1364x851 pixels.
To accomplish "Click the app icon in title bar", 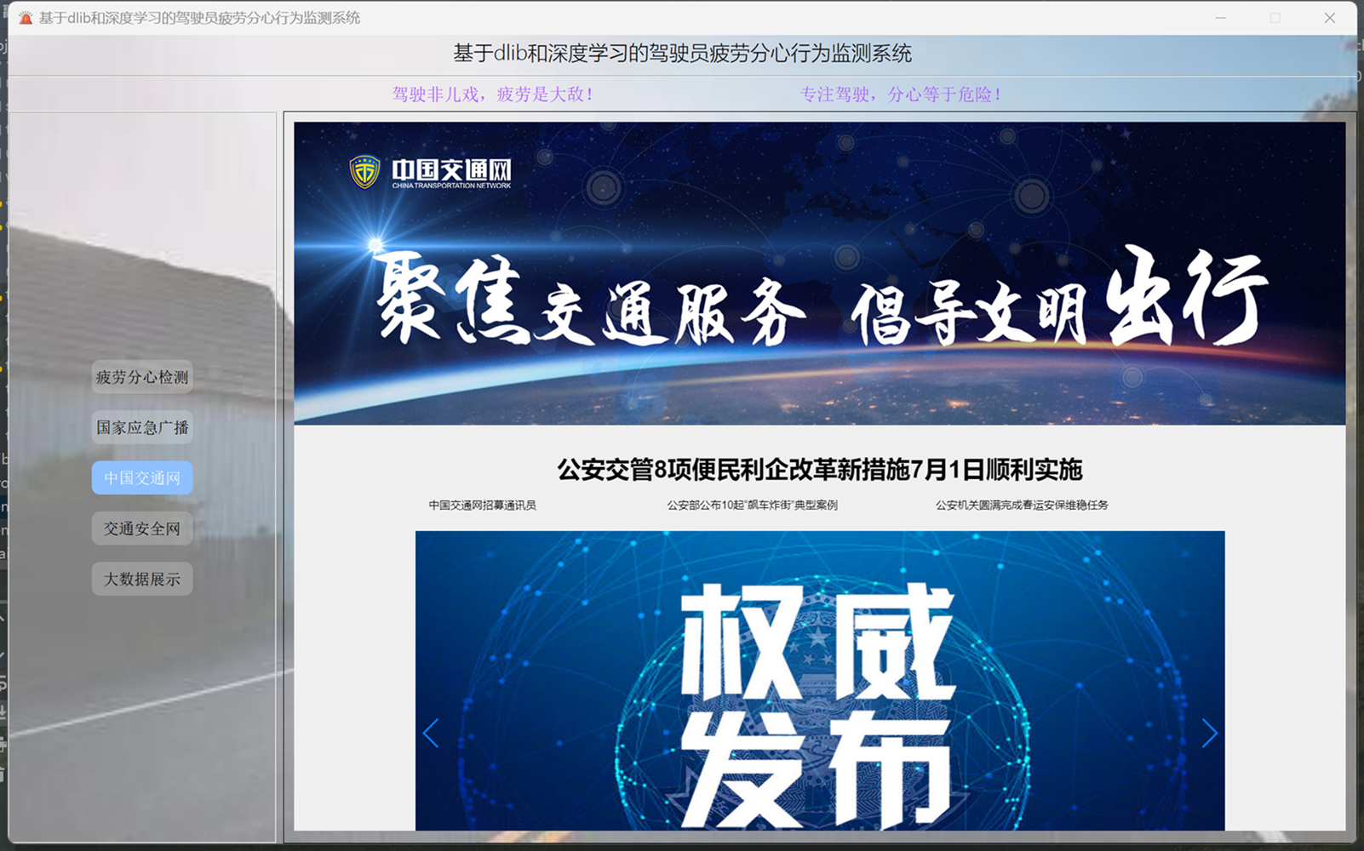I will pyautogui.click(x=26, y=18).
